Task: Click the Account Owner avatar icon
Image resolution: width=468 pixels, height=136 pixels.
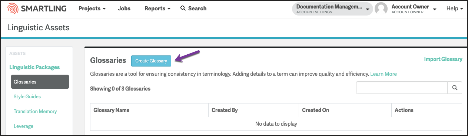Action: click(381, 8)
